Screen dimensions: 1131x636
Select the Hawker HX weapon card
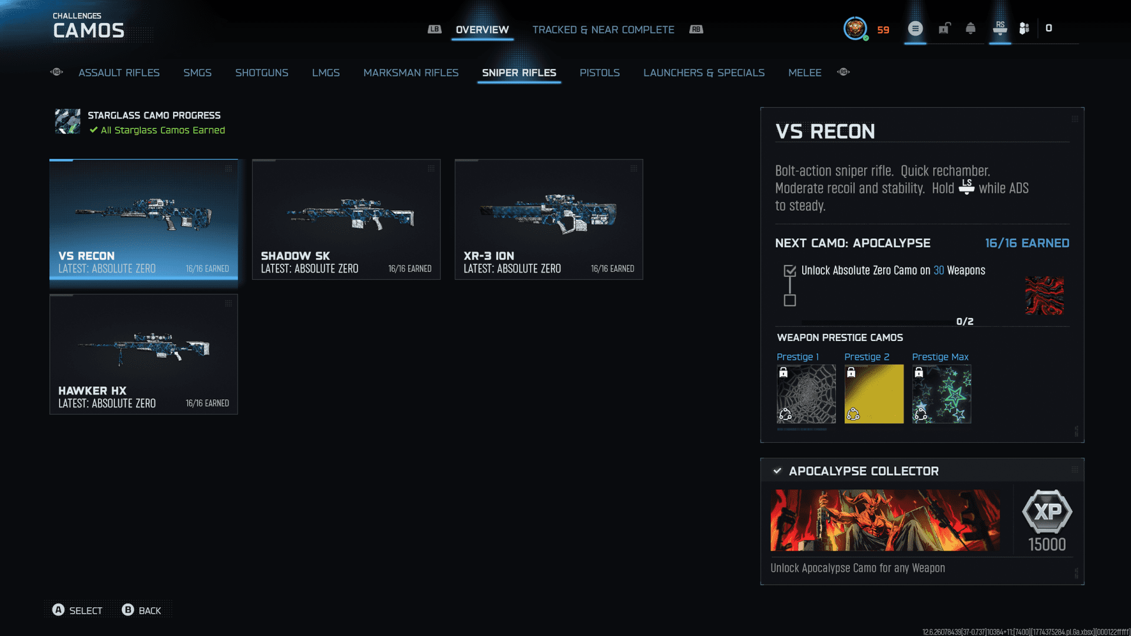click(x=144, y=354)
